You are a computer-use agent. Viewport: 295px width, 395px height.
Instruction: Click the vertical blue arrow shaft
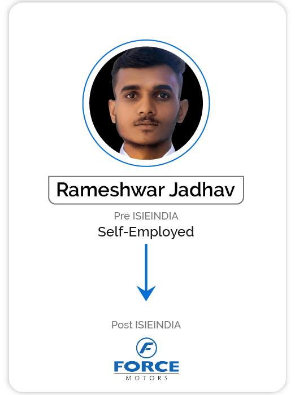(146, 265)
